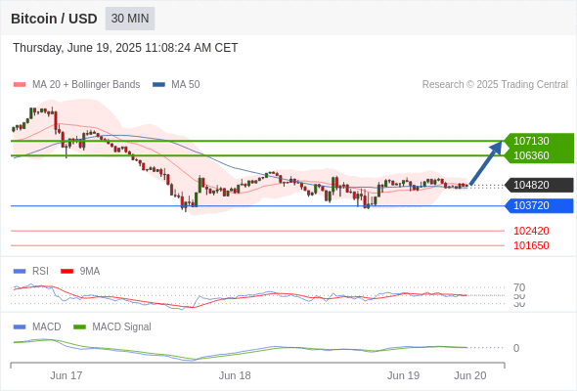
Task: Toggle the MA 50 legend entry
Action: pos(176,85)
